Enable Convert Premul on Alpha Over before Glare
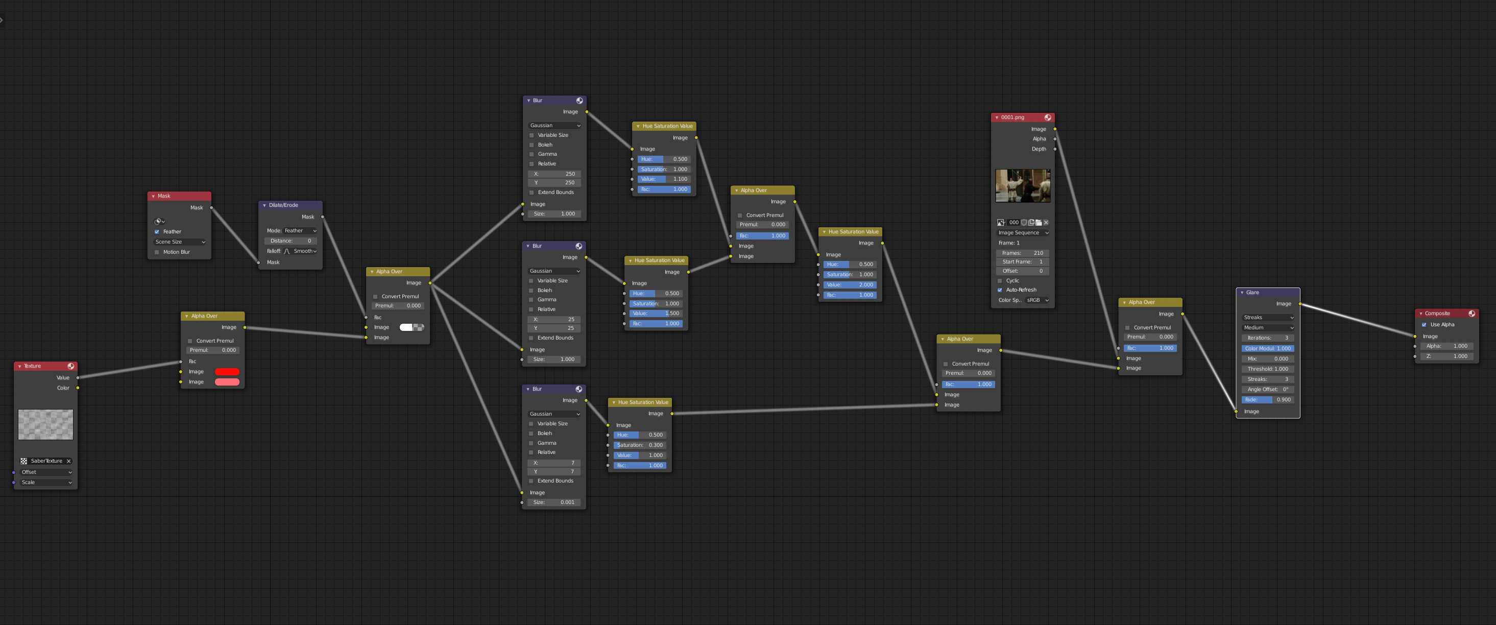This screenshot has height=625, width=1496. [1127, 328]
